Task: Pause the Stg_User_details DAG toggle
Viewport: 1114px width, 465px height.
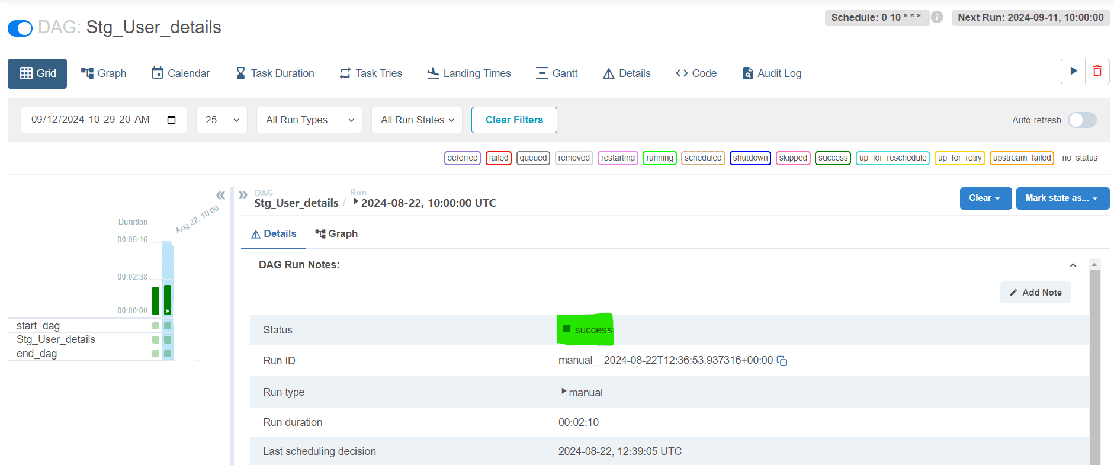Action: (20, 28)
